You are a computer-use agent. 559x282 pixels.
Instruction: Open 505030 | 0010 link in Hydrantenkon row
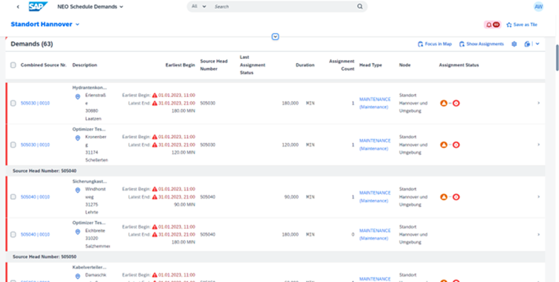tap(35, 103)
